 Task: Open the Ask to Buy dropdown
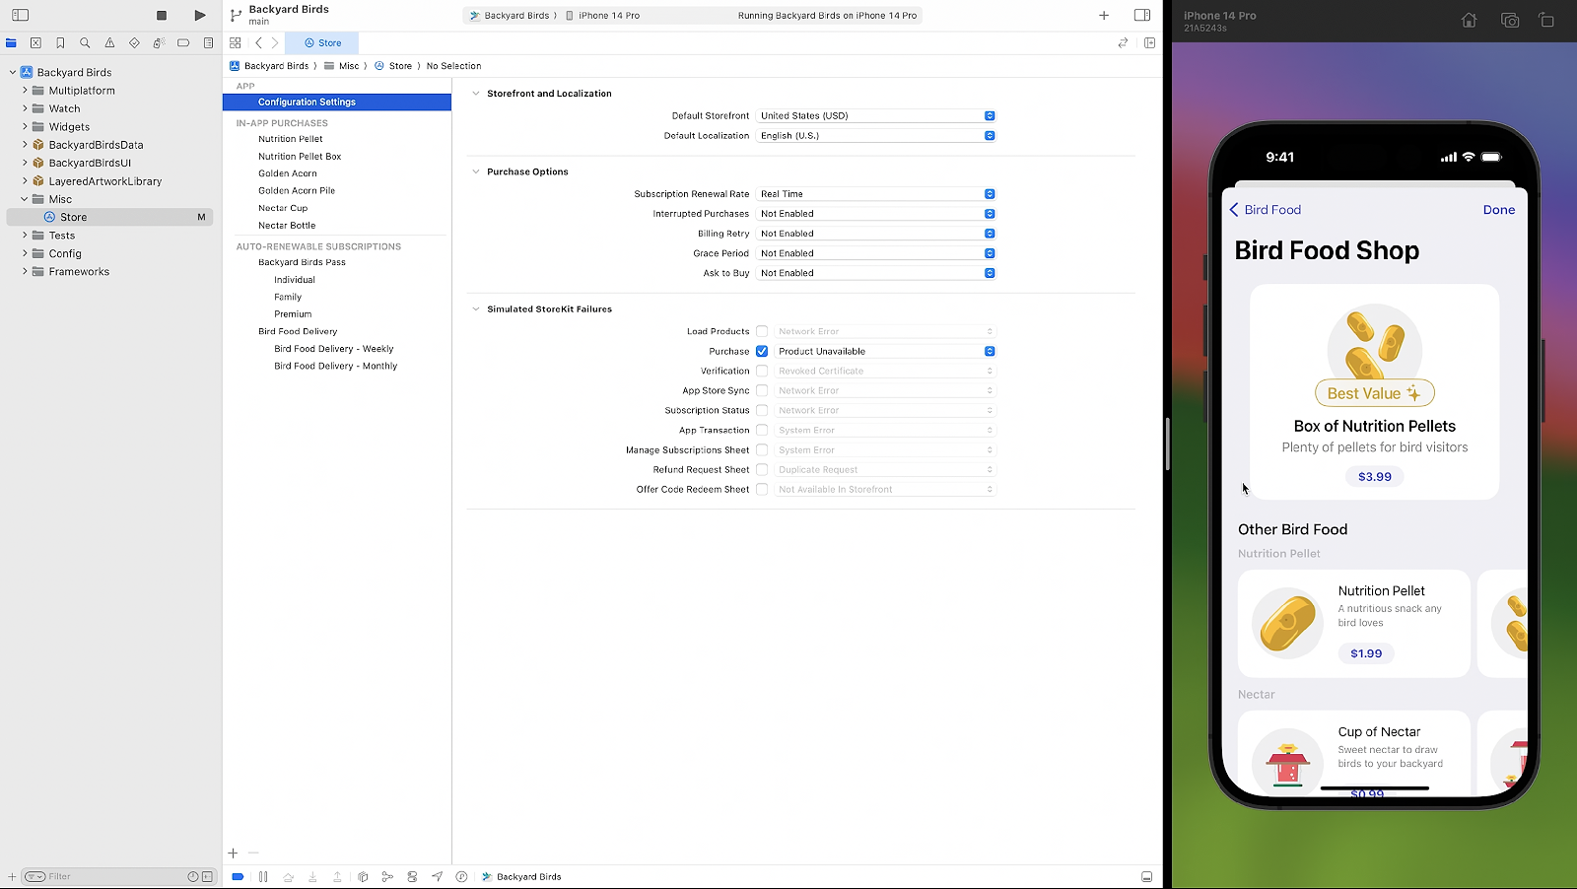[876, 273]
